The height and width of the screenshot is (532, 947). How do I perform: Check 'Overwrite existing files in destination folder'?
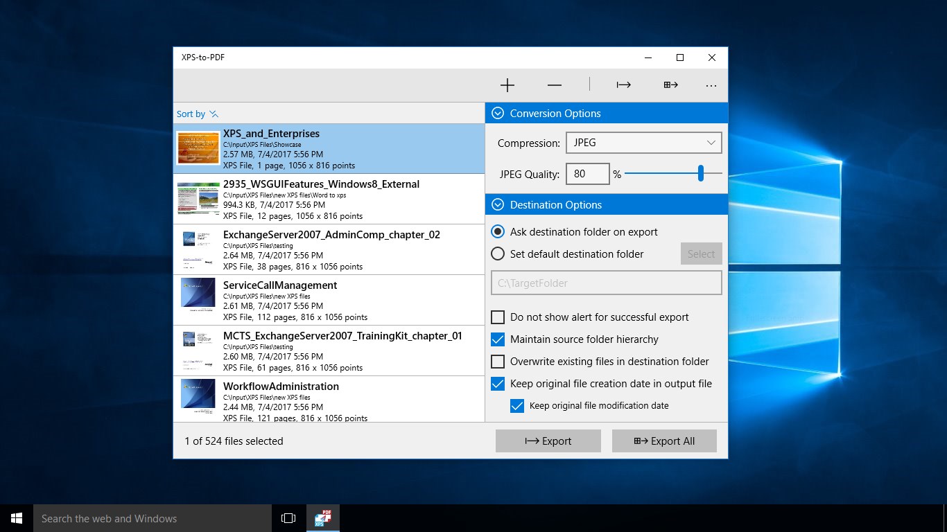point(498,362)
